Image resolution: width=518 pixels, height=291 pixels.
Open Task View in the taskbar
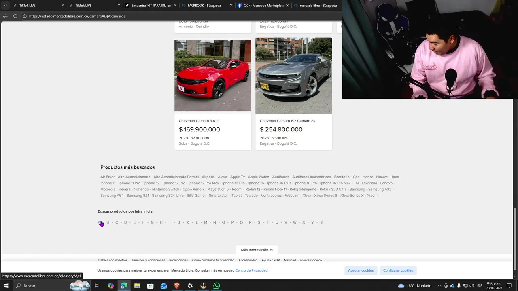pyautogui.click(x=97, y=286)
